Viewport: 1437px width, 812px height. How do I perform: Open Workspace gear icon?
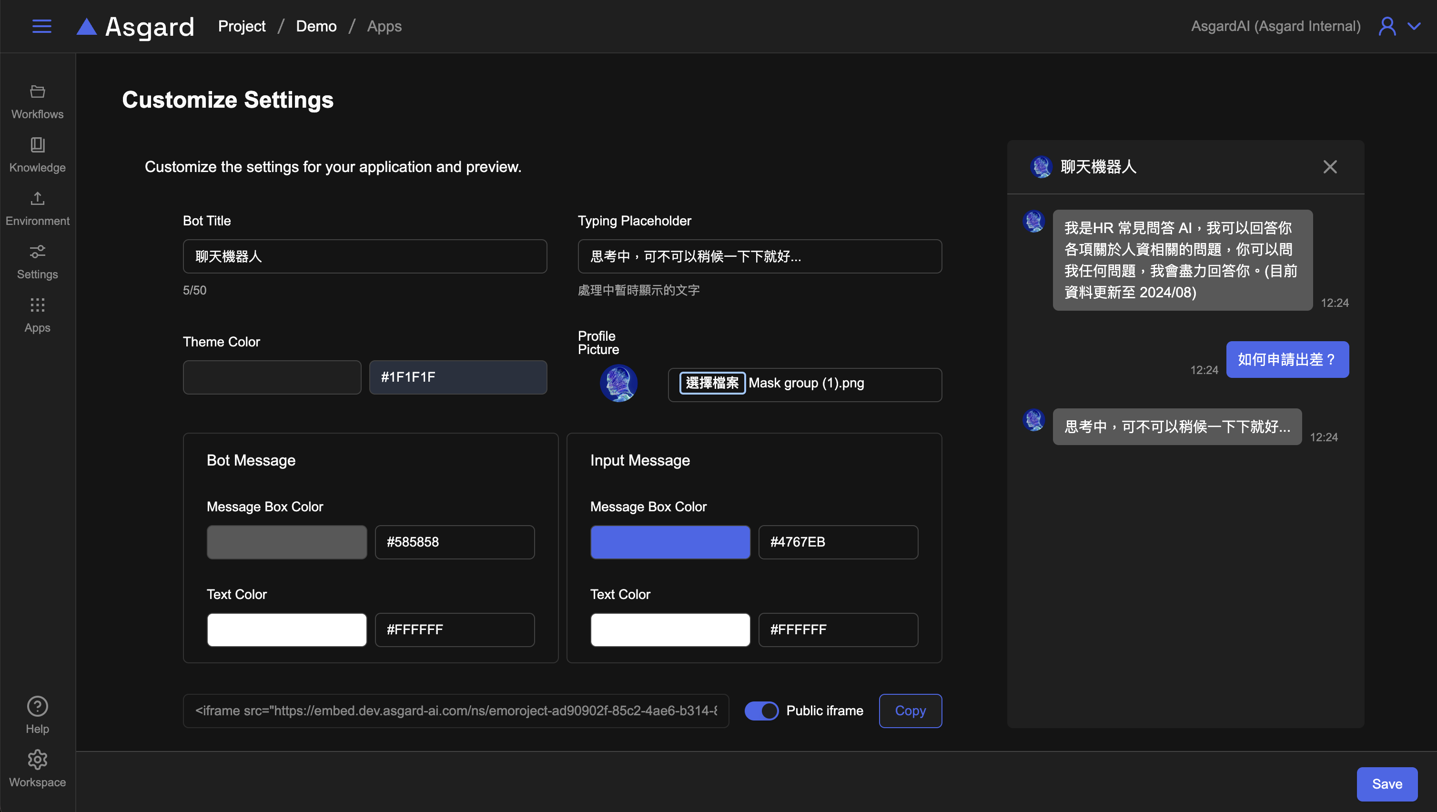click(x=37, y=760)
